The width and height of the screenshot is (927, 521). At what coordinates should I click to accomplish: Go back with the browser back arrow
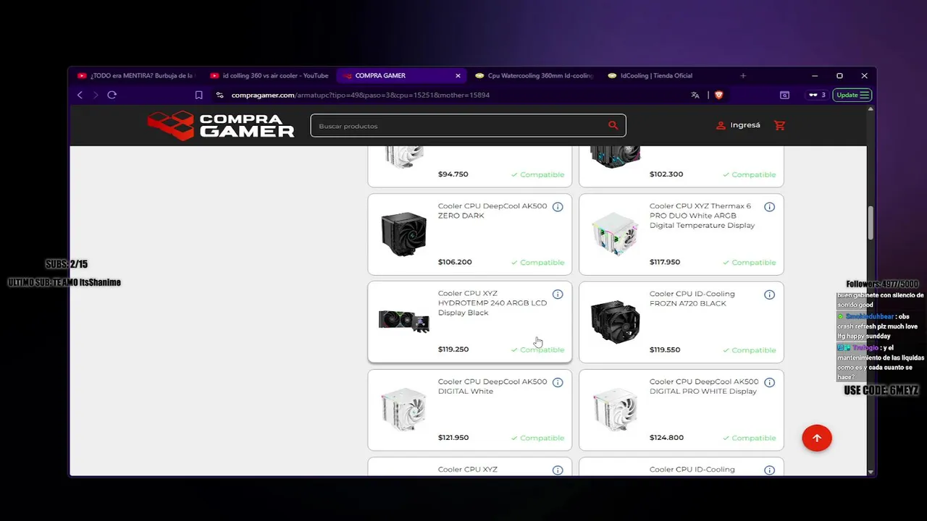[x=80, y=95]
